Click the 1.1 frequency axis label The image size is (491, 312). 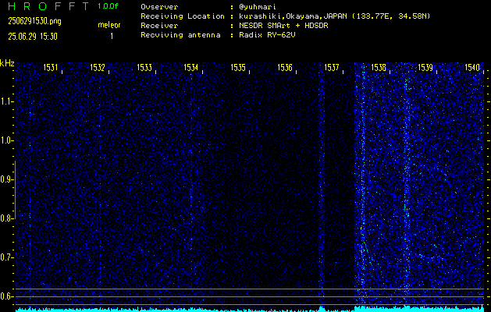point(5,101)
